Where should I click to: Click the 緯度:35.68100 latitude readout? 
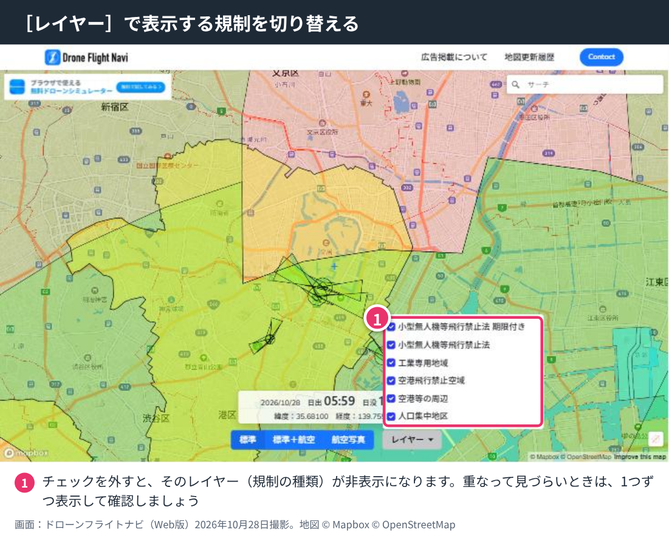pos(301,416)
